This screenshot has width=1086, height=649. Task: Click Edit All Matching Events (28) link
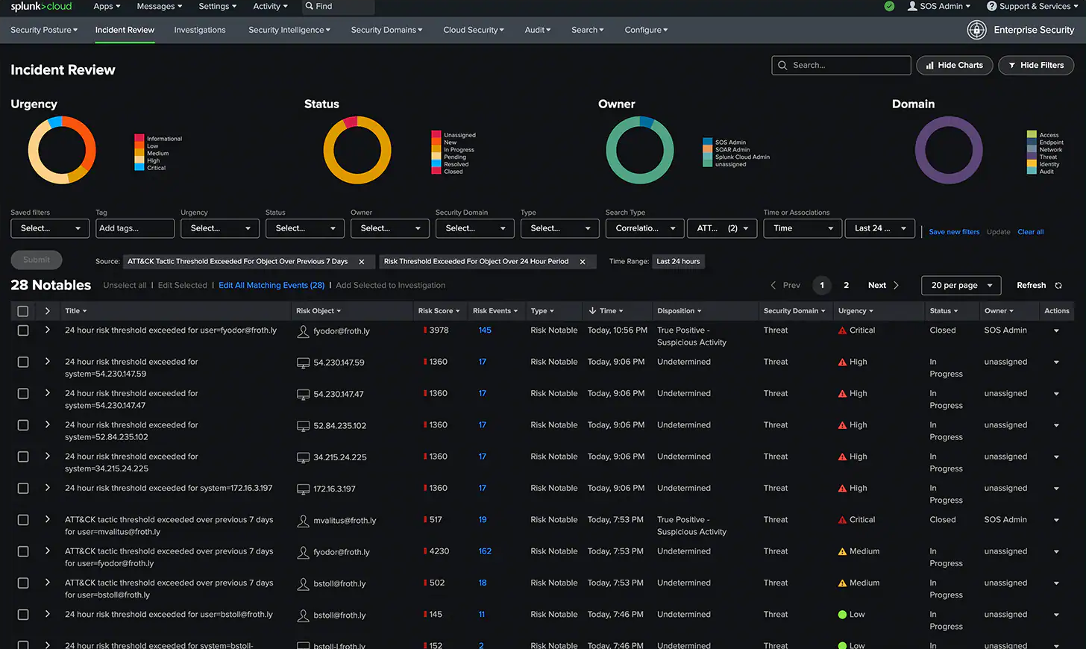tap(271, 286)
